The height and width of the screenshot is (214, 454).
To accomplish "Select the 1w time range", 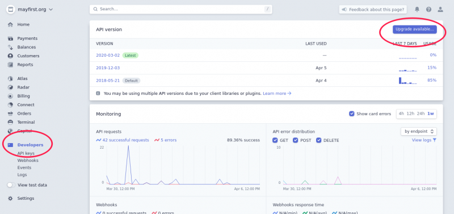I will pos(431,114).
